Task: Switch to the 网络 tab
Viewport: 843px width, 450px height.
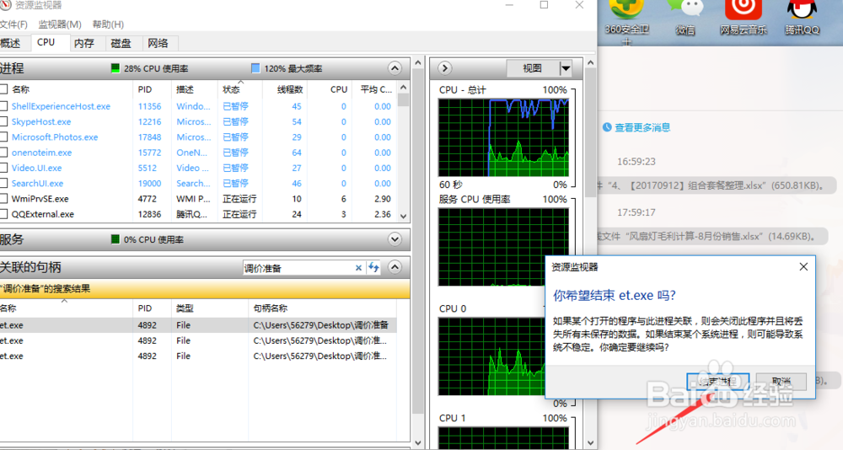Action: (158, 43)
